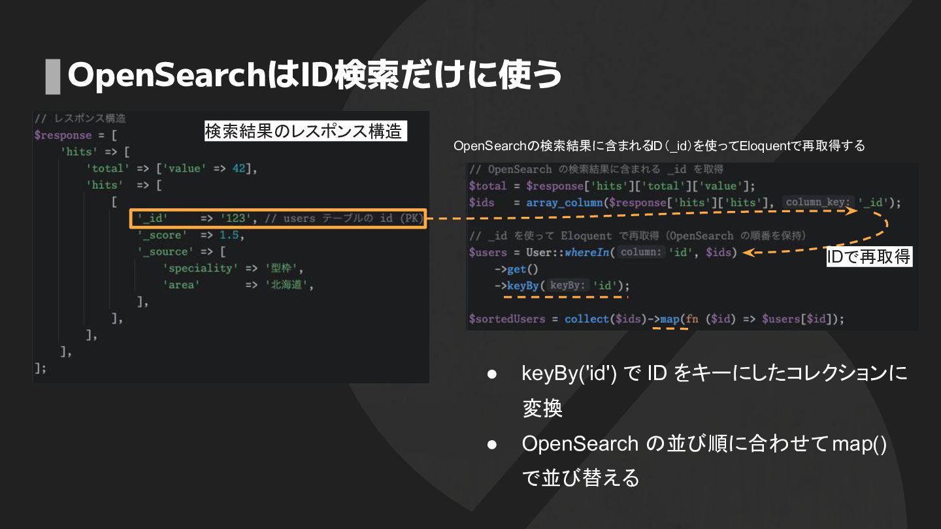Click the slide title 'OpenSearchはID検索だけに使う'

click(x=314, y=75)
